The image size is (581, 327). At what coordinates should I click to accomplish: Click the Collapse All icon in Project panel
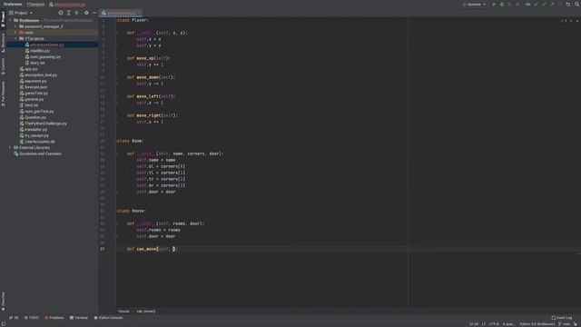(x=76, y=13)
